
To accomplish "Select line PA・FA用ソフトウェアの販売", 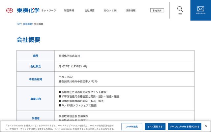I will coord(78,106).
